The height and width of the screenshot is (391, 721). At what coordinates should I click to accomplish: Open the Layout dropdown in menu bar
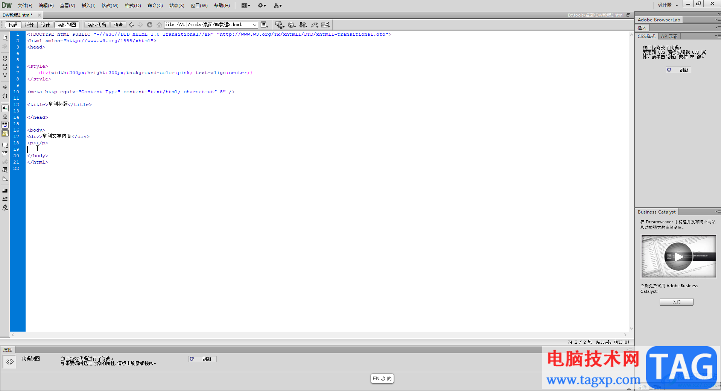click(x=246, y=5)
